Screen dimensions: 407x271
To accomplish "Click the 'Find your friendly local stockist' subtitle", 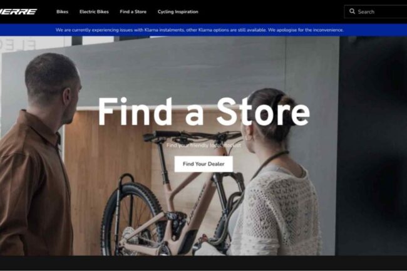I will [x=203, y=145].
